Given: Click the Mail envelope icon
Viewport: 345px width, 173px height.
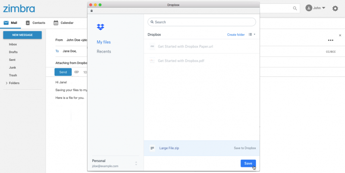Looking at the screenshot, I should [6, 23].
